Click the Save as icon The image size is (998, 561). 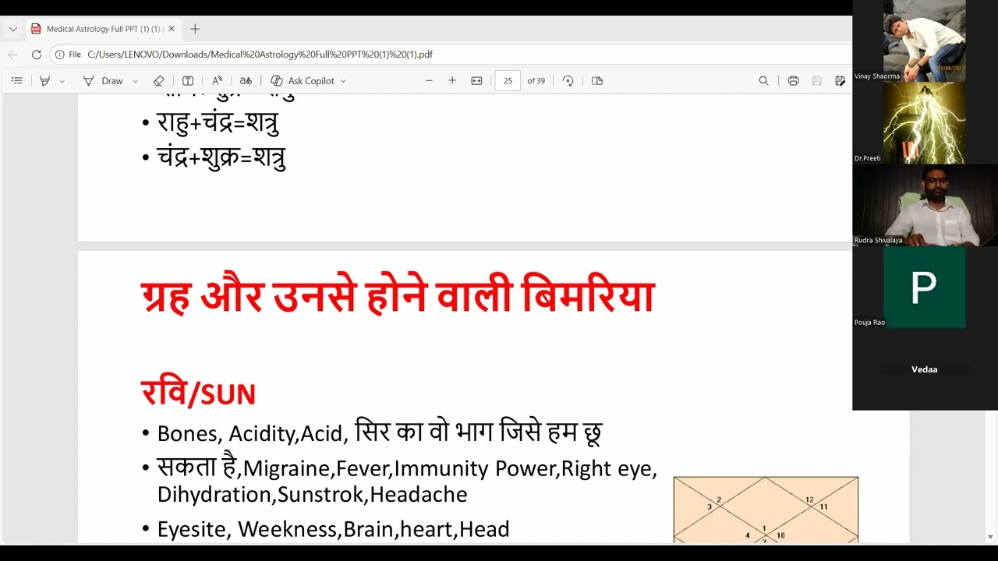click(840, 81)
